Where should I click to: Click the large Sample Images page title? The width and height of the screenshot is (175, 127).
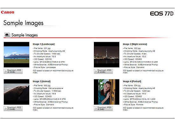(24, 23)
